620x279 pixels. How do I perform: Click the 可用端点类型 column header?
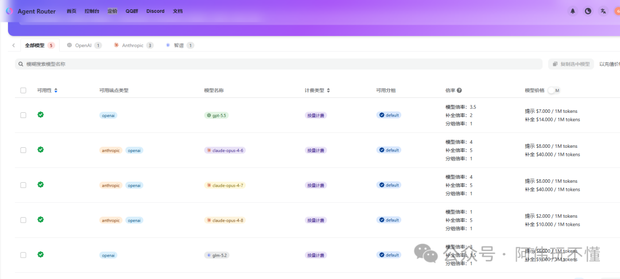point(114,91)
